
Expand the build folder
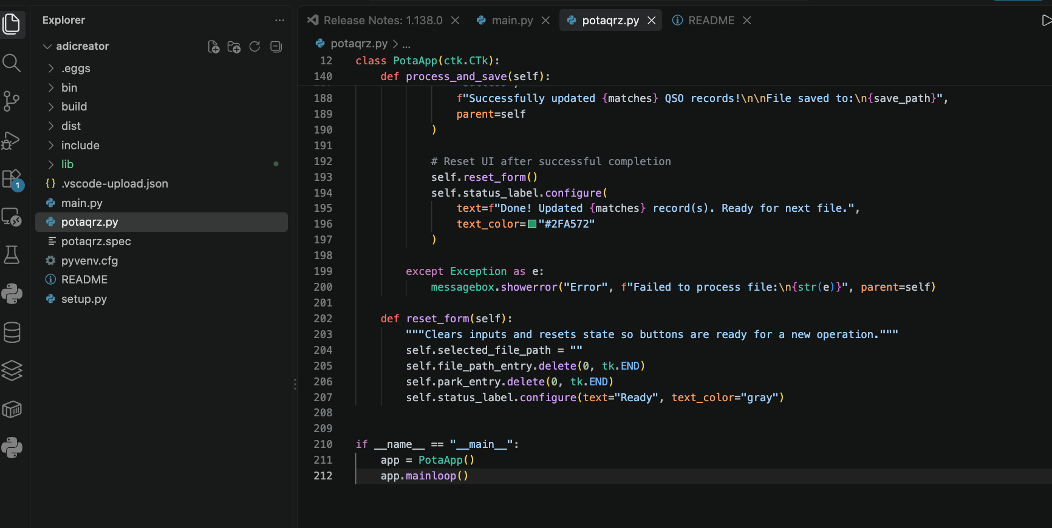pyautogui.click(x=52, y=107)
